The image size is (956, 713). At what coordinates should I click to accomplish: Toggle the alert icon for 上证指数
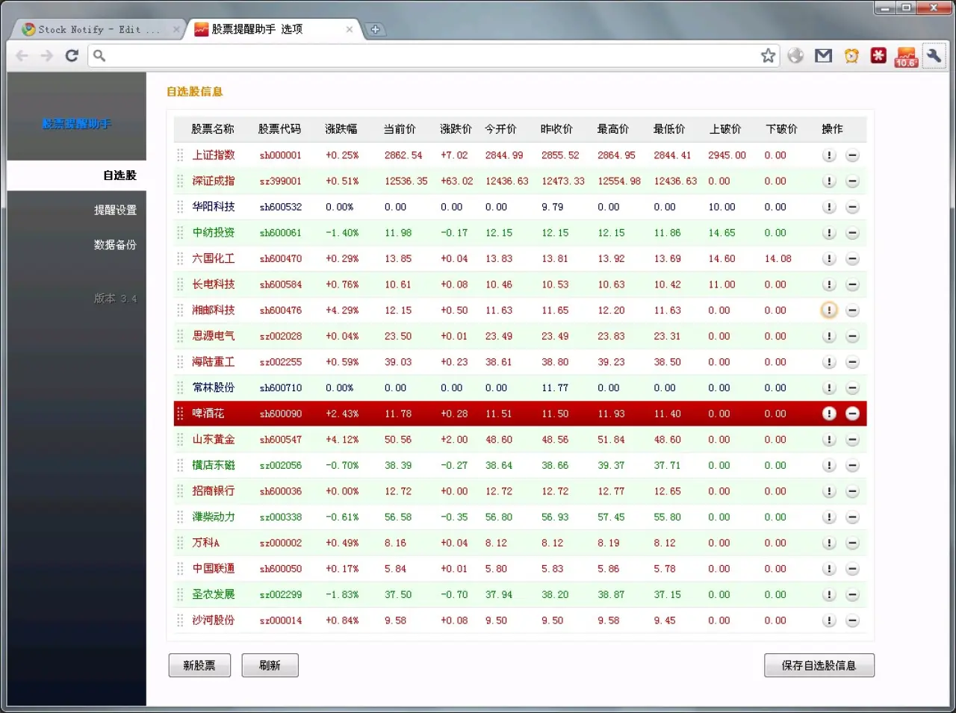point(828,155)
